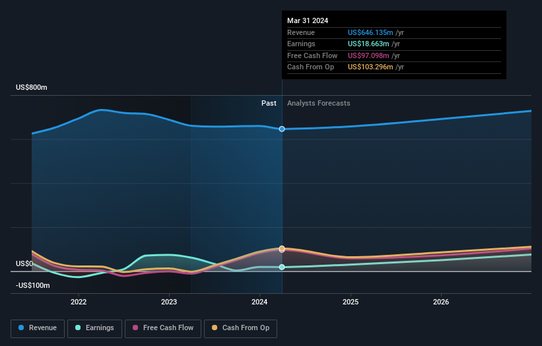Click the 2025 x-axis label
This screenshot has width=542, height=346.
(351, 302)
